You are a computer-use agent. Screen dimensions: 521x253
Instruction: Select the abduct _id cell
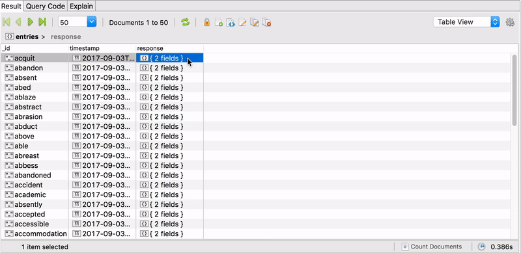pos(35,126)
